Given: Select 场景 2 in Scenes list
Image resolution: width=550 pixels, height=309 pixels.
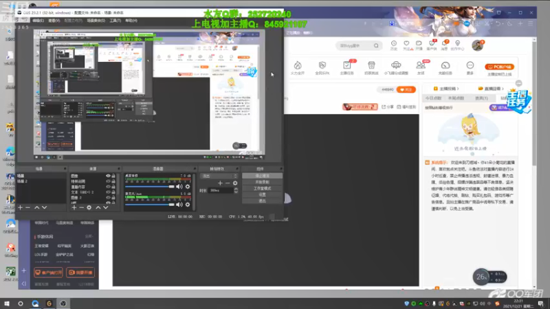Looking at the screenshot, I should tap(41, 181).
